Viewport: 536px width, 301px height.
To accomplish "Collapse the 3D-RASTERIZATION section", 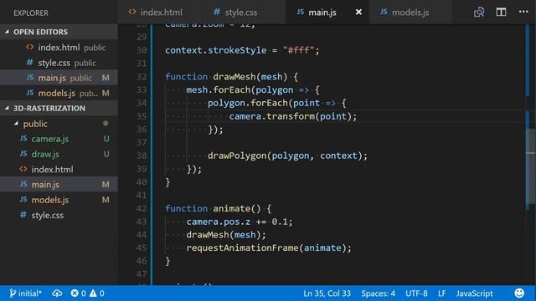I will (59, 108).
